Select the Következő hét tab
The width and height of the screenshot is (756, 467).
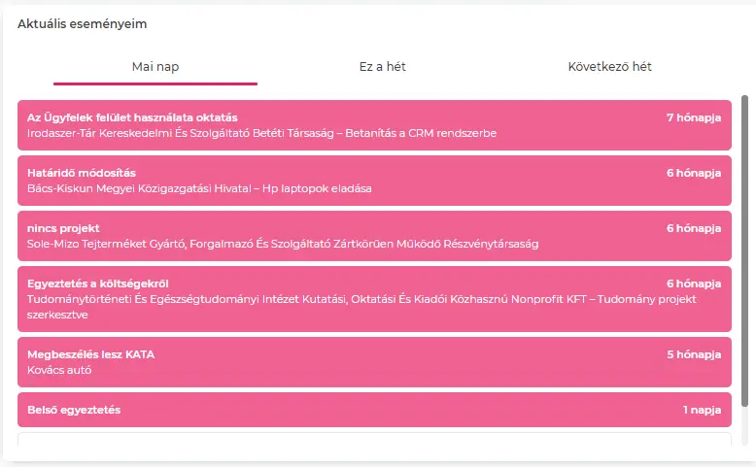(609, 67)
